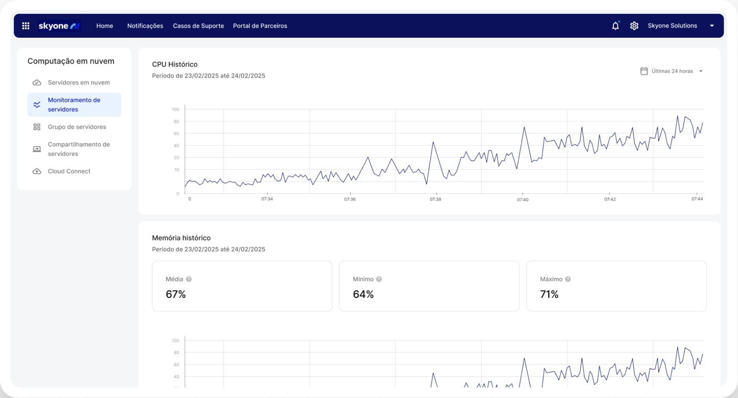738x398 pixels.
Task: Open the notifications bell icon
Action: pos(615,26)
